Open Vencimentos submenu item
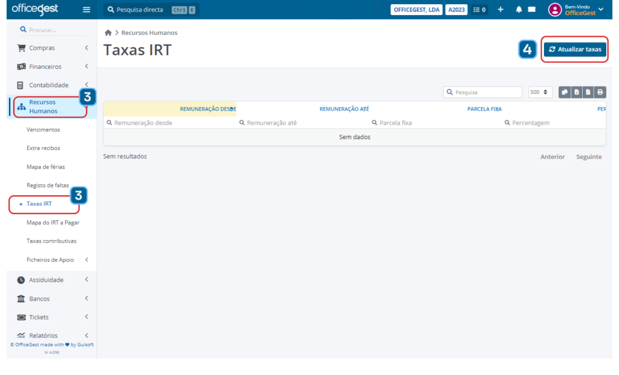619x375 pixels. tap(43, 129)
